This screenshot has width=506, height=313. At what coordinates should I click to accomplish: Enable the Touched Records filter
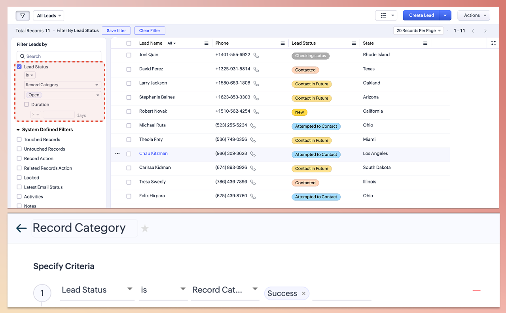[x=19, y=140]
